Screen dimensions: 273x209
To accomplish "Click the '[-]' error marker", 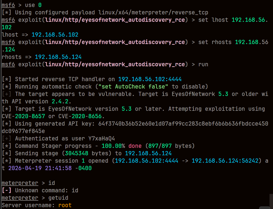I will click(x=6, y=190).
